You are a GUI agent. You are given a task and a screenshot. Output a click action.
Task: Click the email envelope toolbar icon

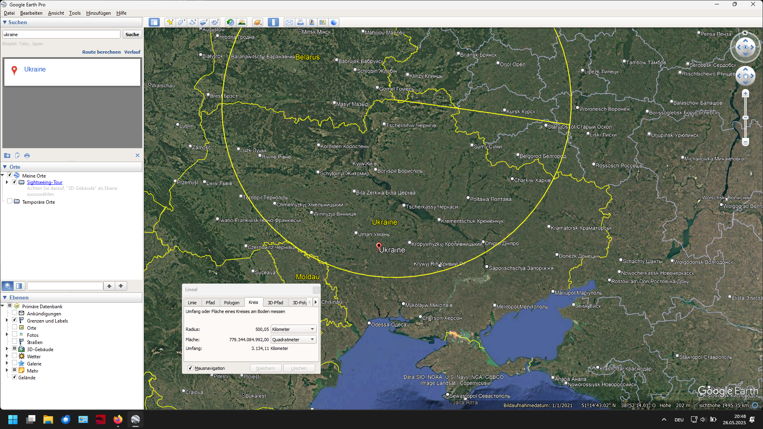pos(289,22)
